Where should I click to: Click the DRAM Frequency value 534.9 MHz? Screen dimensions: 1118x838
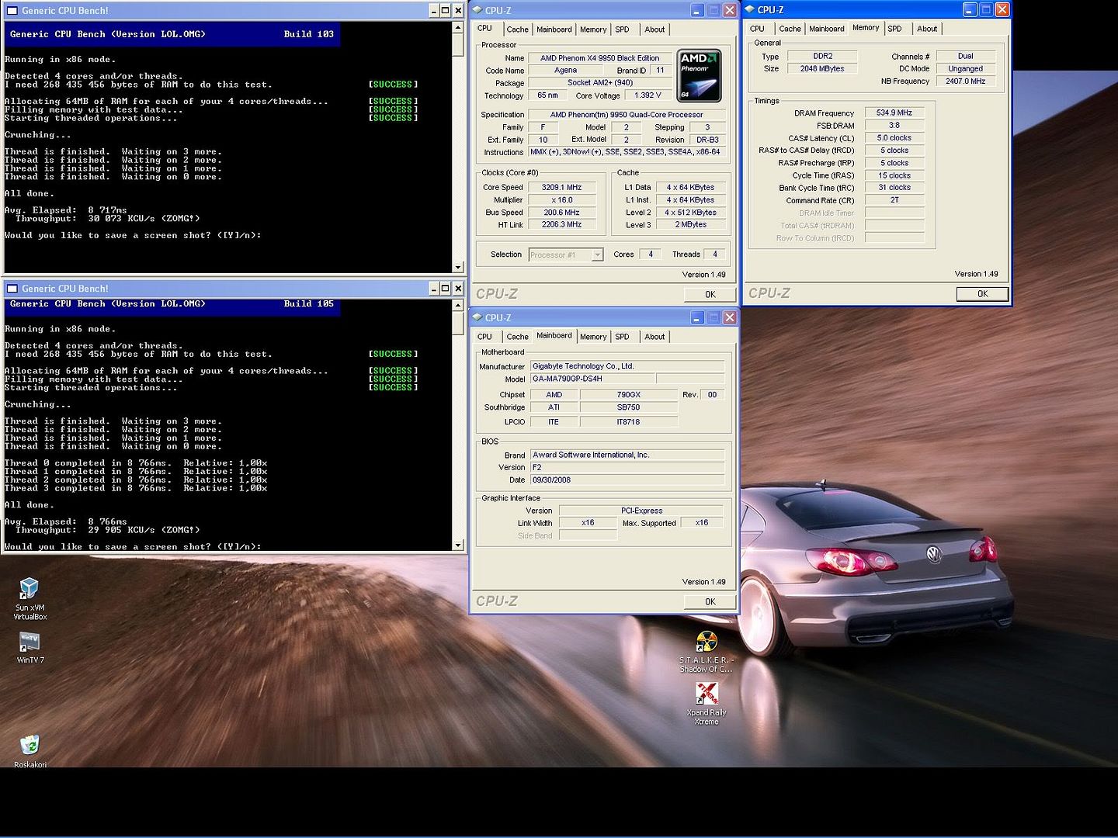(894, 113)
